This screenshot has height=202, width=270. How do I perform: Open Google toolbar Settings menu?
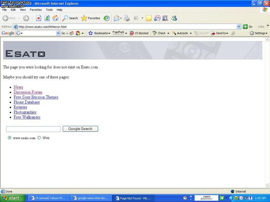click(x=259, y=33)
